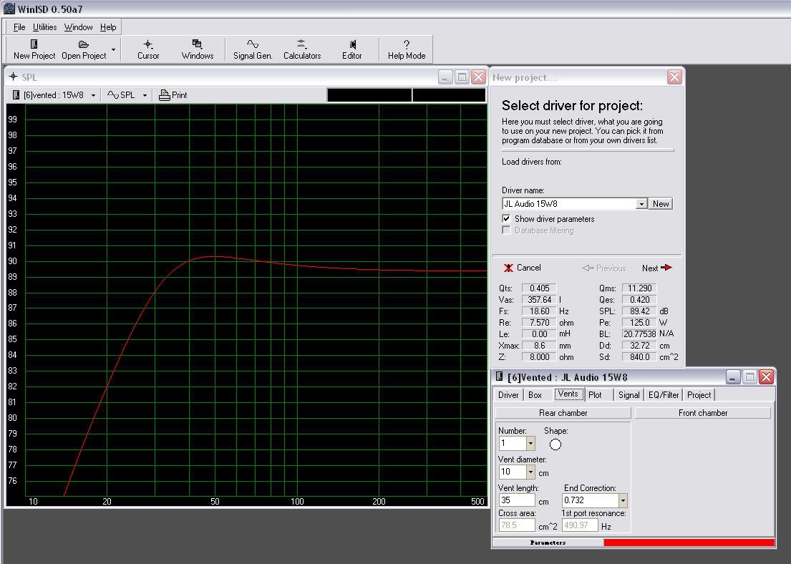
Task: Open the Utilities menu
Action: coord(45,27)
